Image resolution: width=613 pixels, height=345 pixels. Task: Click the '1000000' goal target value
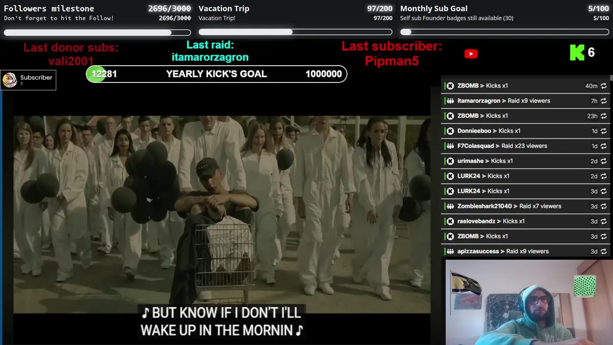(324, 74)
